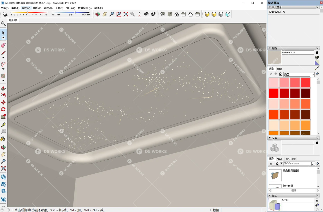
Task: Click the 场景号1 scene tab
Action: coord(13,20)
